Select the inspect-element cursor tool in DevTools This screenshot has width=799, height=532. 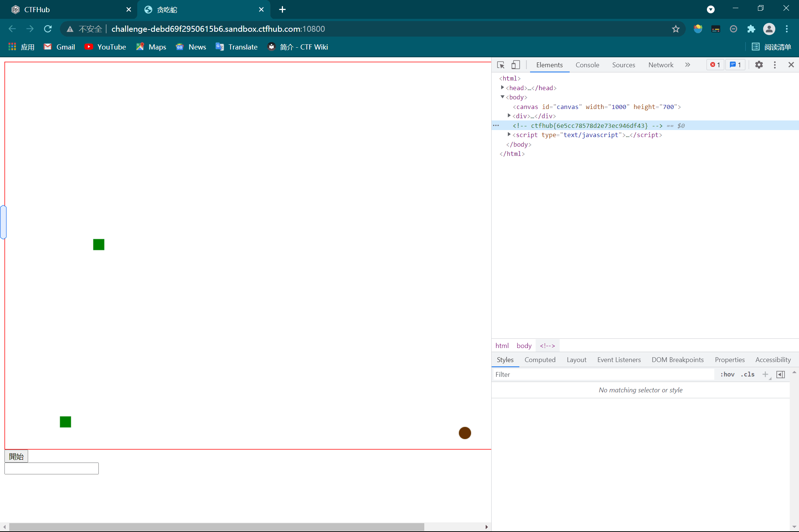500,65
